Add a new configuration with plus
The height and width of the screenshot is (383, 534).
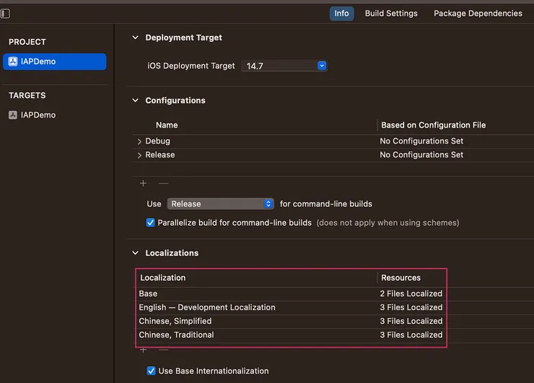click(x=143, y=183)
